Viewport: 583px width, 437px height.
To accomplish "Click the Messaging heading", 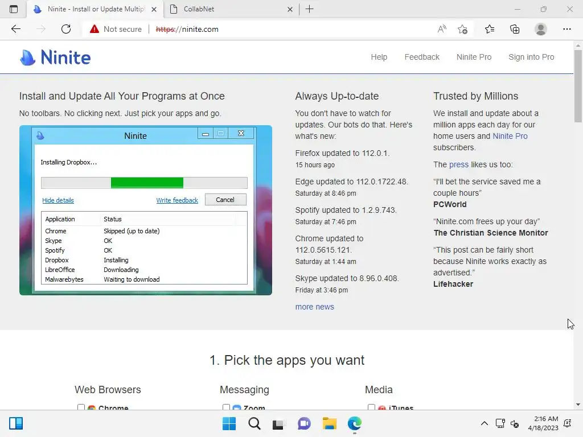I will click(244, 389).
